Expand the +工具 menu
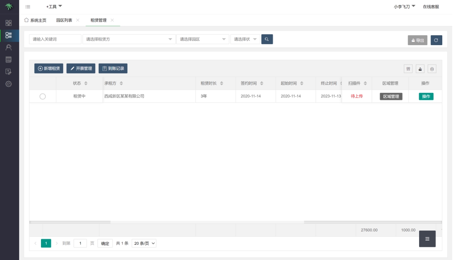459x260 pixels. pyautogui.click(x=54, y=6)
